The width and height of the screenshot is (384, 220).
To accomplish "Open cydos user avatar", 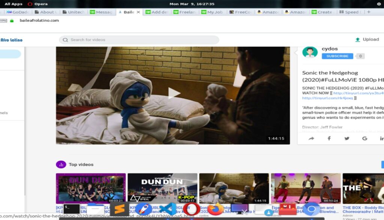I will pyautogui.click(x=310, y=52).
